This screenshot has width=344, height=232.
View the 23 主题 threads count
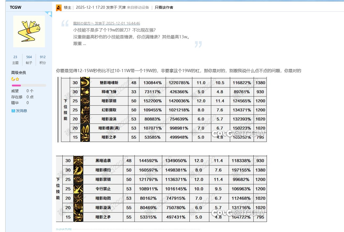[x=15, y=60]
